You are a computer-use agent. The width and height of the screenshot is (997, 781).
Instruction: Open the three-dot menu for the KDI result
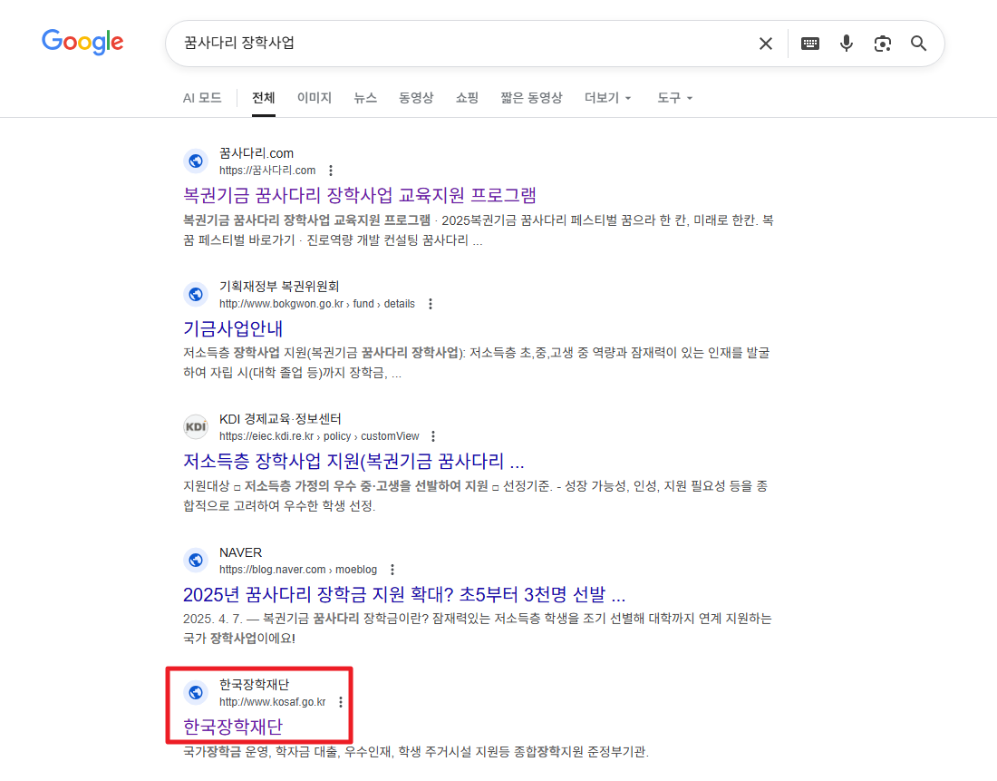(433, 435)
